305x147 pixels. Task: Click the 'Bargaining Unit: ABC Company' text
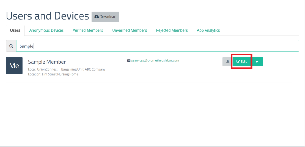click(x=83, y=69)
